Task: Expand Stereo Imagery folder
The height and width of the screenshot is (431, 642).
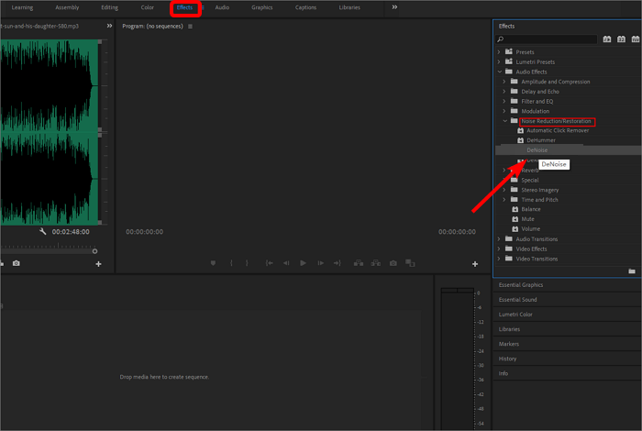Action: tap(504, 190)
